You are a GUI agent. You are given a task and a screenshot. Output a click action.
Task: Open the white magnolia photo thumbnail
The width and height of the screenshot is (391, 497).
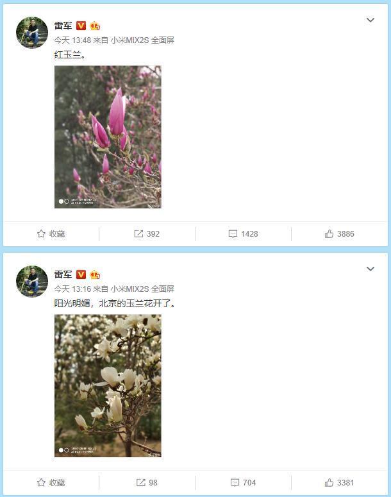coord(108,386)
